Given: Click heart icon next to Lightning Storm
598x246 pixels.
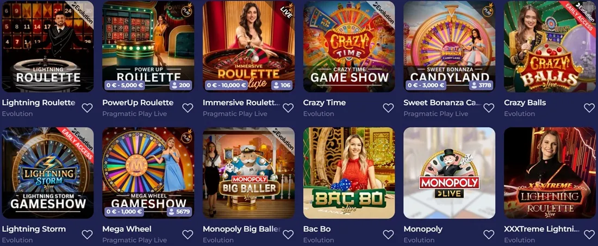Looking at the screenshot, I should point(87,234).
